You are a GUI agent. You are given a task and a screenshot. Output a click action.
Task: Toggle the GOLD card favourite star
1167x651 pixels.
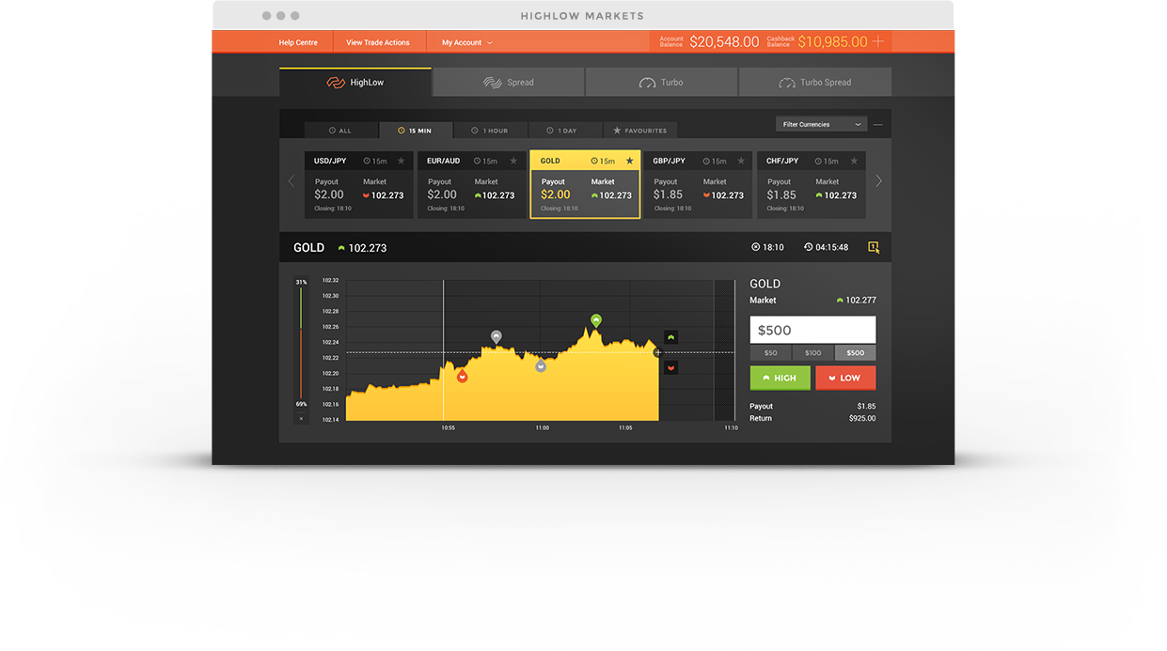pyautogui.click(x=629, y=161)
